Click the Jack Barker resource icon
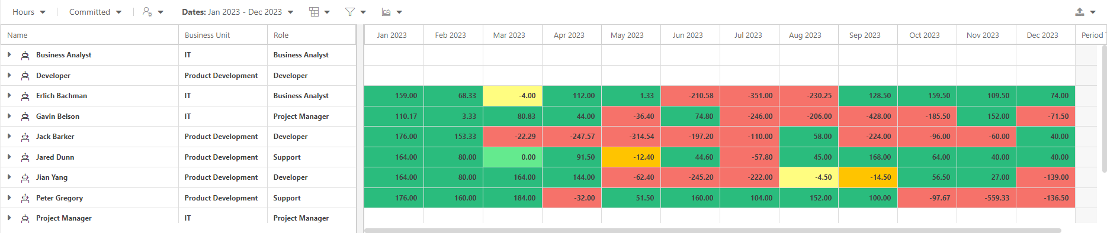 pos(25,137)
